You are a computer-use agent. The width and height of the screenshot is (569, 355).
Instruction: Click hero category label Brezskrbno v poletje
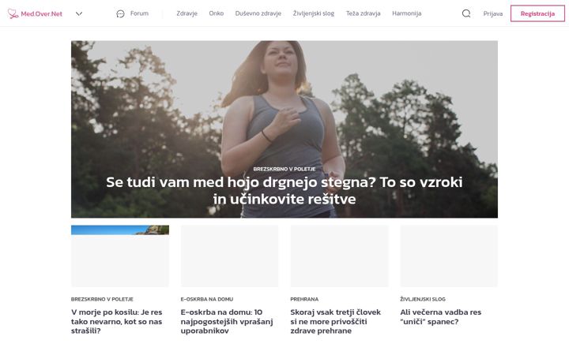[x=284, y=169]
